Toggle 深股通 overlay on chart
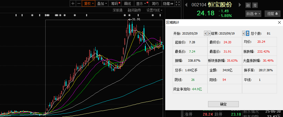The image size is (283, 117). click(x=117, y=10)
